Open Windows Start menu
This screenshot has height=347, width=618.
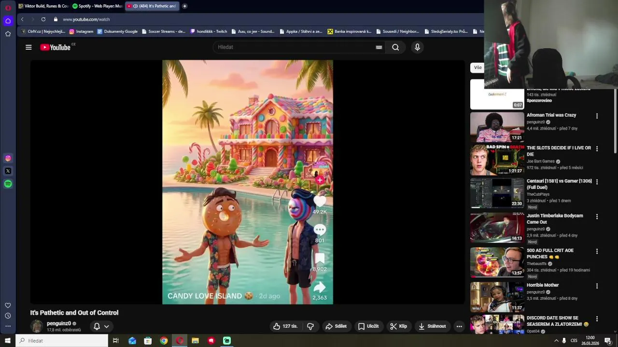point(8,341)
